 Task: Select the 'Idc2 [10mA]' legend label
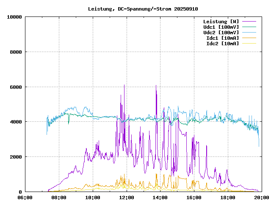[x=222, y=44]
